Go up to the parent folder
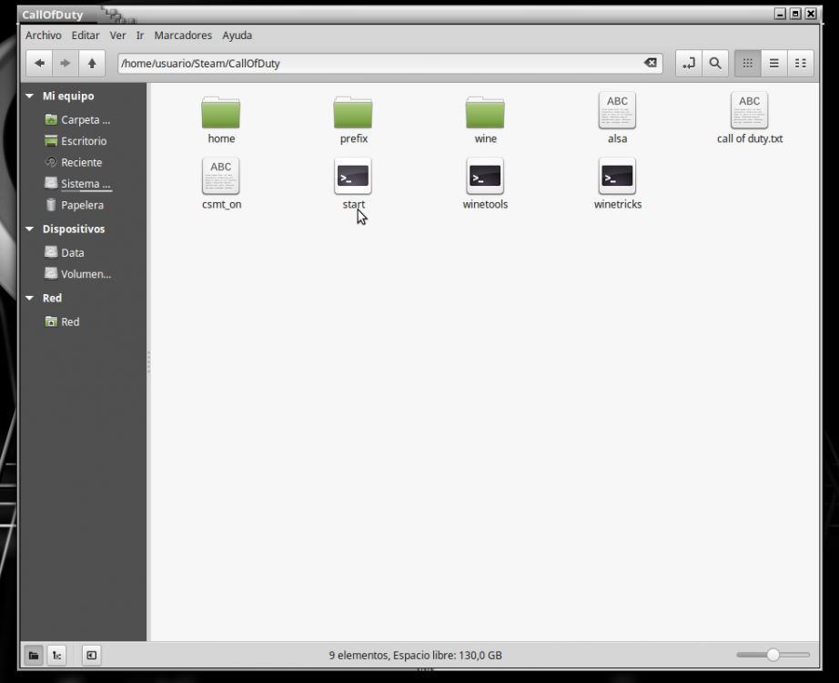839x683 pixels. tap(92, 63)
